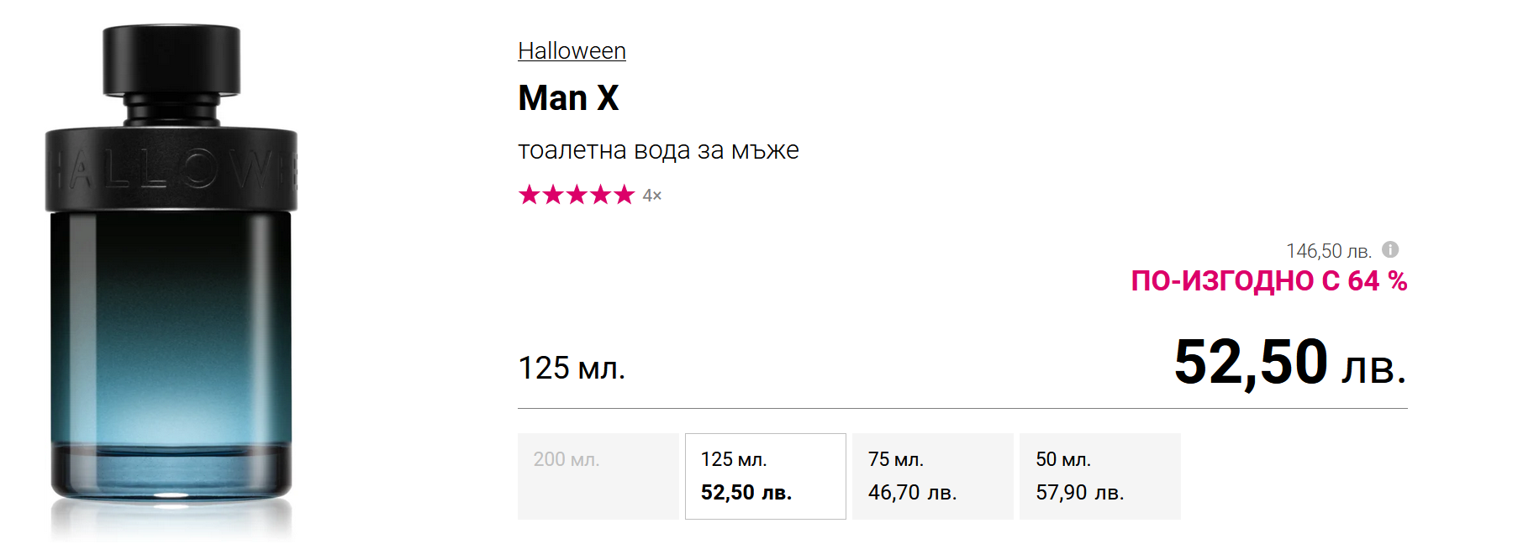Click the fifth pink rating star
1539x544 pixels.
pos(624,195)
